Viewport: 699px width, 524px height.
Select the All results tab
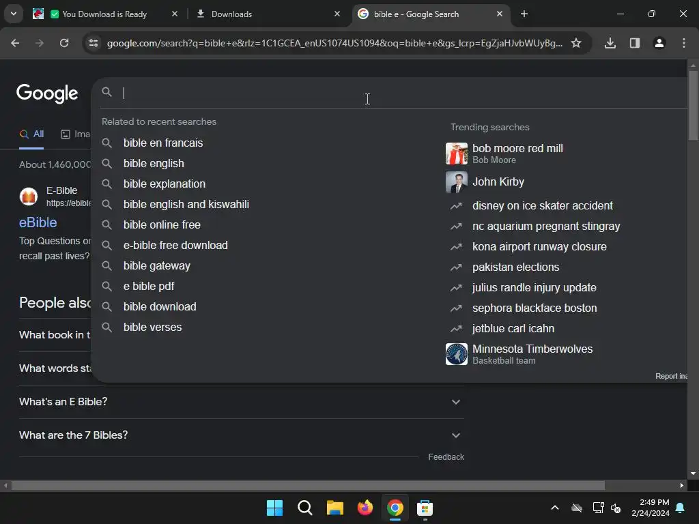(x=31, y=134)
